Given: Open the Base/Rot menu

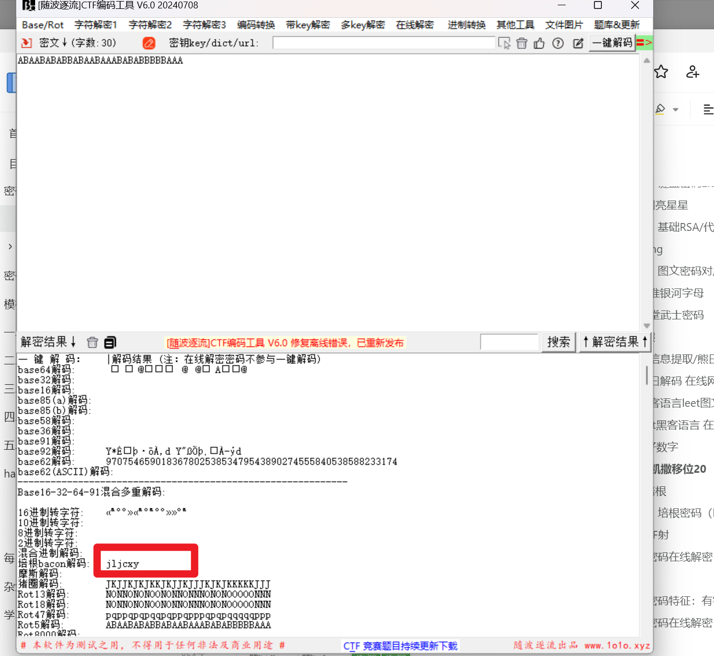Looking at the screenshot, I should (x=43, y=25).
